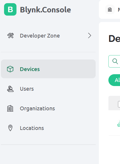Expand Developer Zone using the right chevron
The image size is (120, 164).
(x=90, y=36)
